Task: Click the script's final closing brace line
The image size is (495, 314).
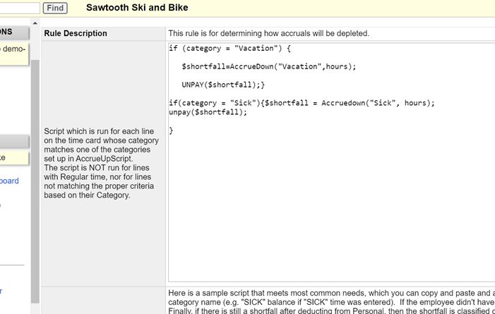Action: (x=172, y=131)
